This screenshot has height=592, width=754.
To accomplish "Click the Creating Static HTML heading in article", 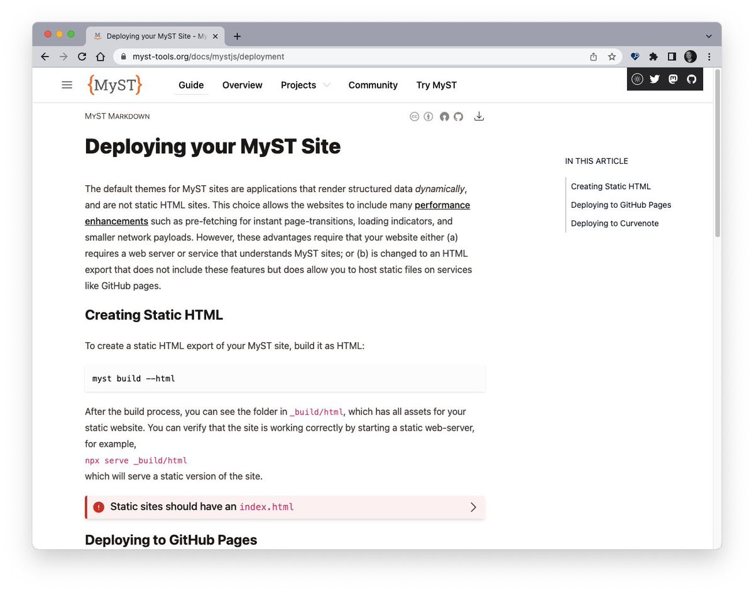I will [154, 315].
